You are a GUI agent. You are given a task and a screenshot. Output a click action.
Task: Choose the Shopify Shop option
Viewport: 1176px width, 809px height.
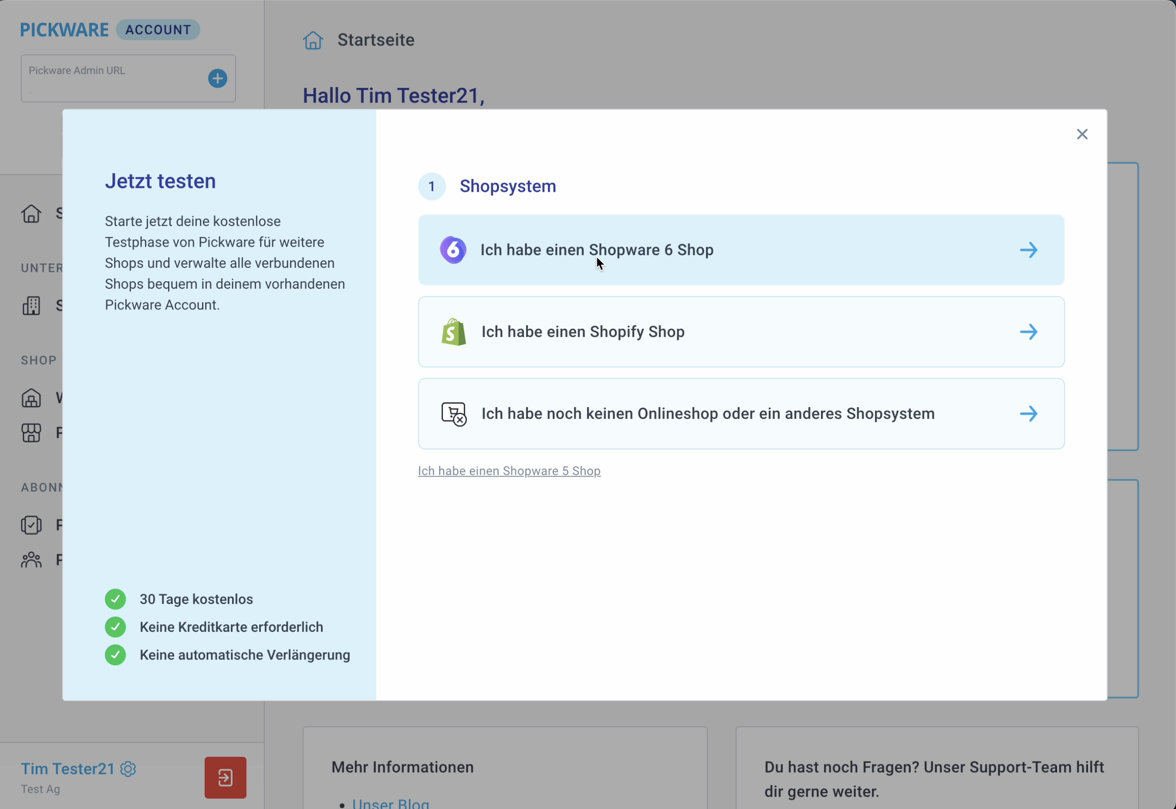point(741,332)
